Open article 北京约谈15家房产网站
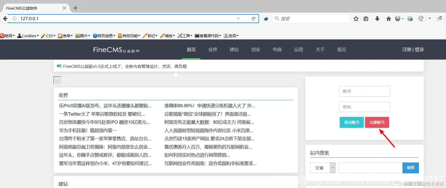 pos(209,139)
